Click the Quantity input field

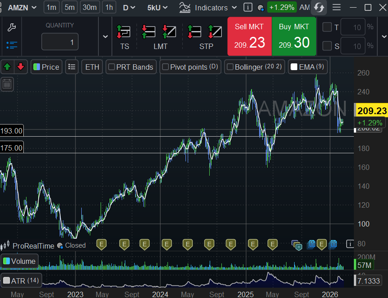(x=60, y=42)
